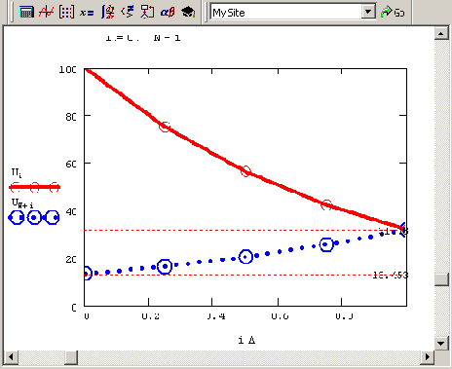Open the Vector and Matrix toolbar
The image size is (452, 369).
[66, 13]
